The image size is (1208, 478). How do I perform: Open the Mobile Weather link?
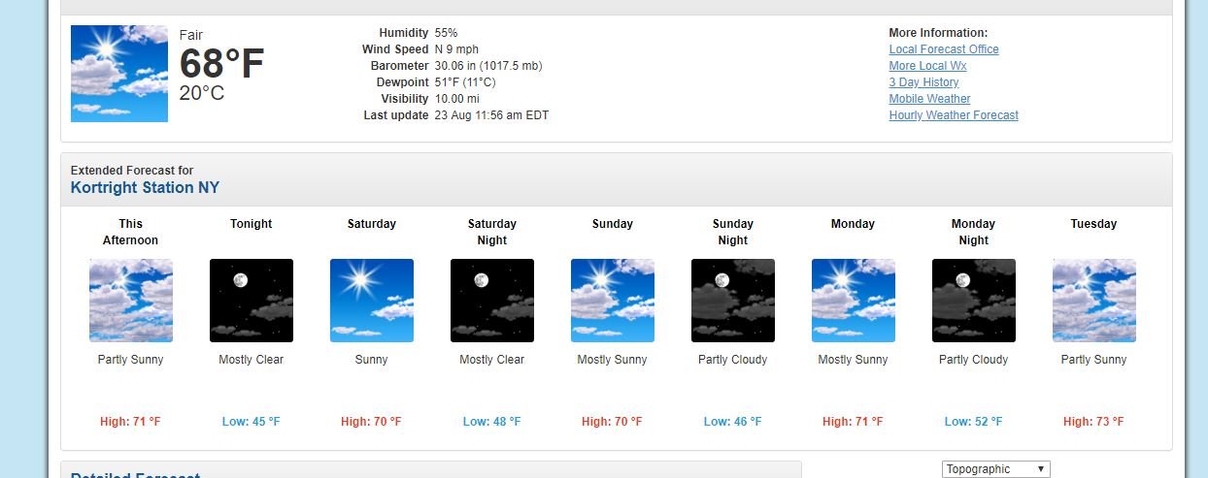click(x=929, y=99)
